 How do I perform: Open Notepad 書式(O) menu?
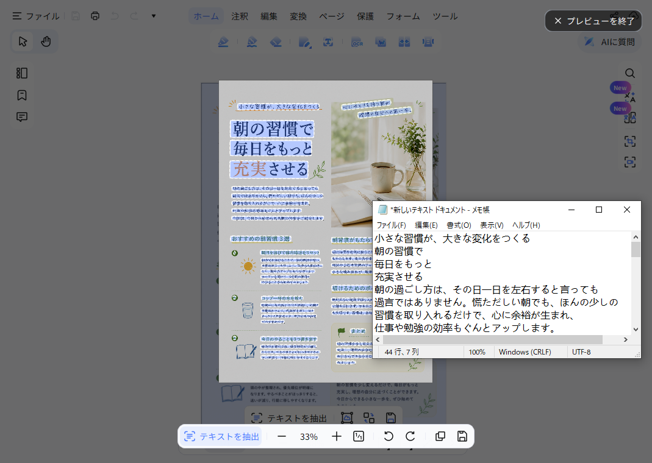(459, 225)
